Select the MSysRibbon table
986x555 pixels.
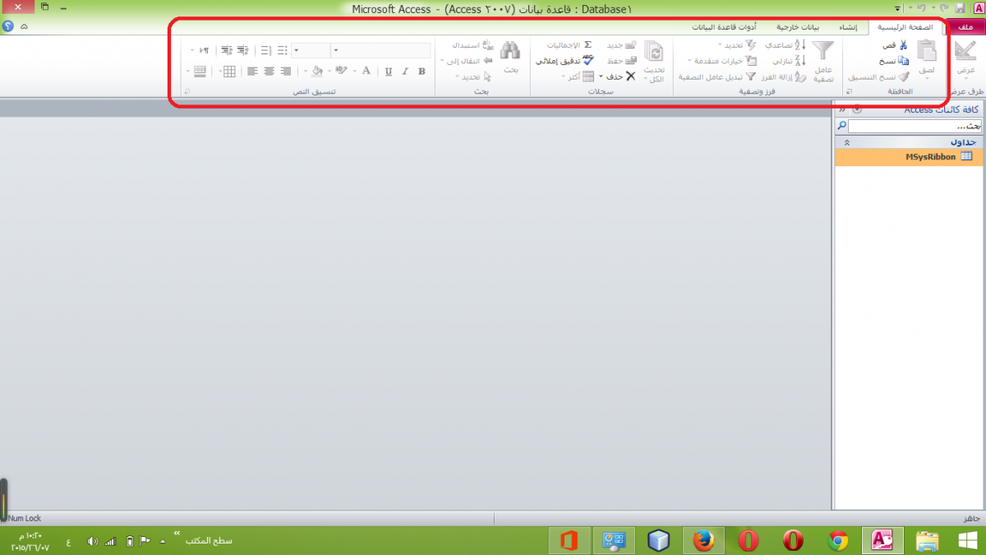[910, 156]
